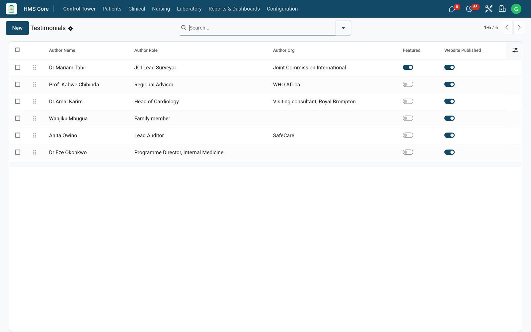Go to the next page arrow
The height and width of the screenshot is (332, 531).
(x=519, y=28)
